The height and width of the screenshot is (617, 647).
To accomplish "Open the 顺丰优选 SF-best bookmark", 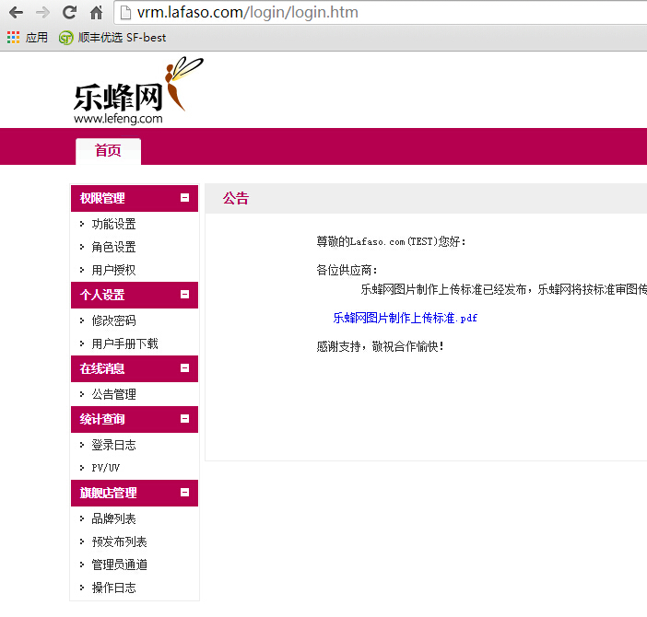I will point(112,38).
